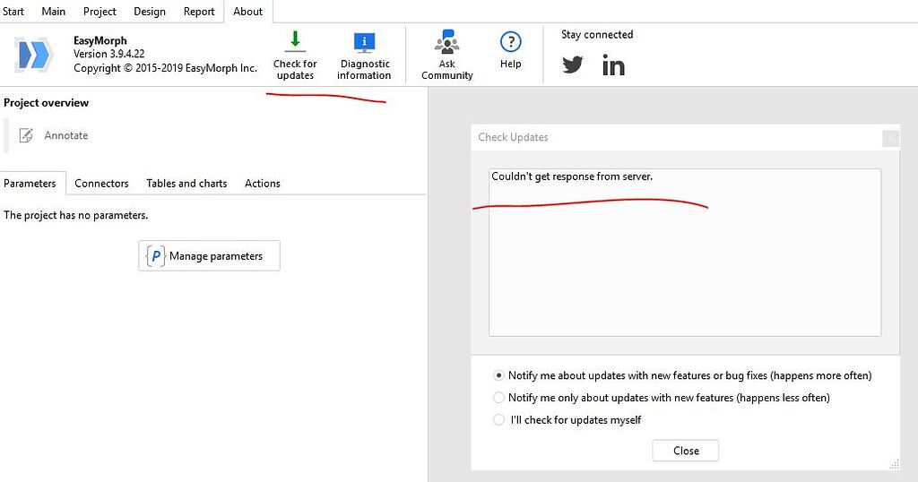Switch to the Connectors tab

pos(101,184)
